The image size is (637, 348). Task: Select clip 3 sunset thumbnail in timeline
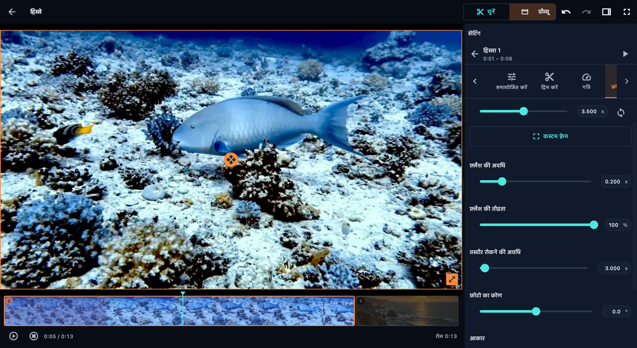point(407,311)
